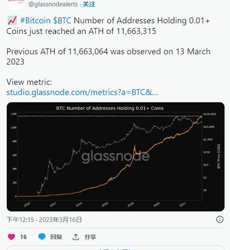Screen dimensions: 230x250
Task: Click the like count 16
Action: pos(23,237)
